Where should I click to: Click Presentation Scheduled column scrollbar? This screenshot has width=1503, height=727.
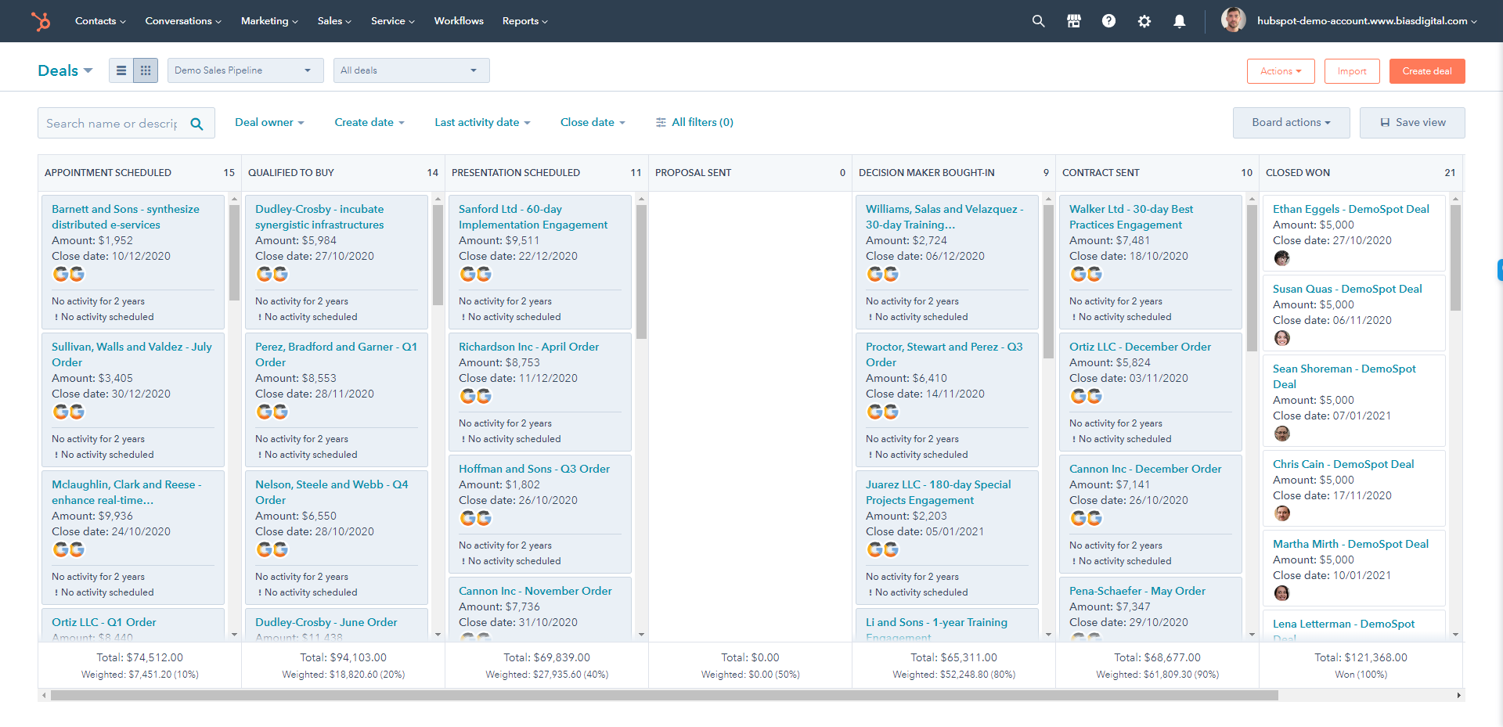click(641, 272)
